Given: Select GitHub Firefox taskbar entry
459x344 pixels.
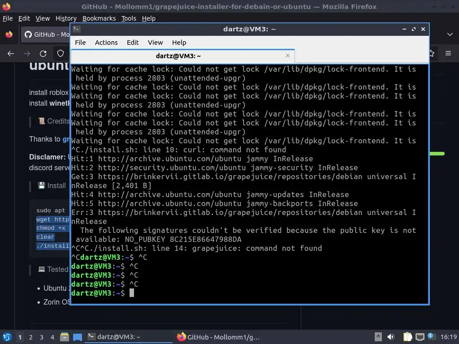Looking at the screenshot, I should [x=219, y=337].
